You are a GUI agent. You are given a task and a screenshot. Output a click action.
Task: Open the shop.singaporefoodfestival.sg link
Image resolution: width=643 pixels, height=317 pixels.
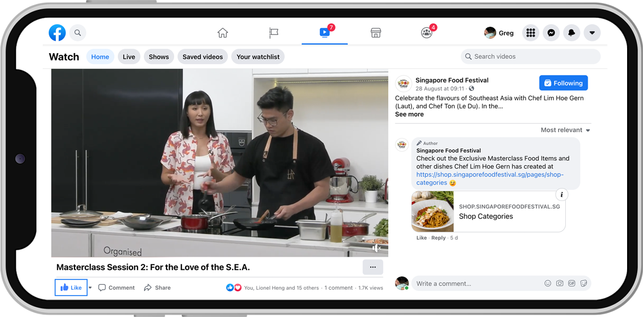tap(490, 178)
